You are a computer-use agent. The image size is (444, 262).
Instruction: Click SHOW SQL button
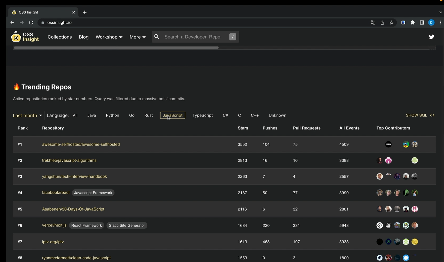(420, 115)
